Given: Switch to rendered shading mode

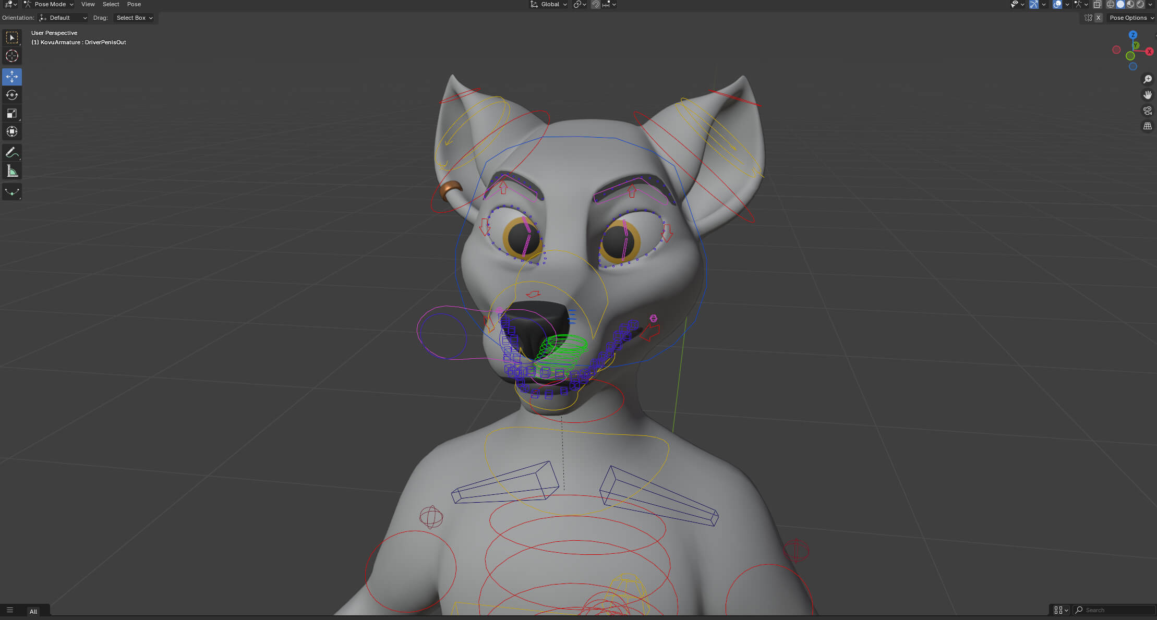Looking at the screenshot, I should point(1140,4).
